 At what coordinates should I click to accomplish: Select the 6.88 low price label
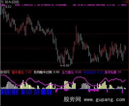click(66, 65)
